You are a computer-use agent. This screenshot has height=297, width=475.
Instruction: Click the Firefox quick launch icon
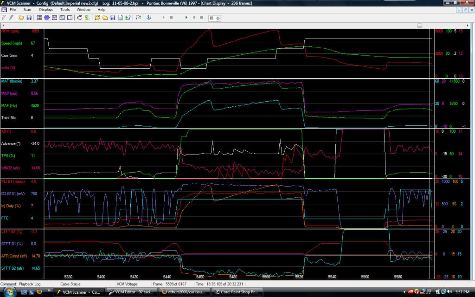coord(39,292)
